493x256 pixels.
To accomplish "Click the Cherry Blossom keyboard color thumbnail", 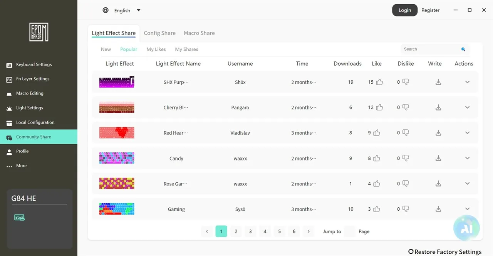I will (x=117, y=107).
